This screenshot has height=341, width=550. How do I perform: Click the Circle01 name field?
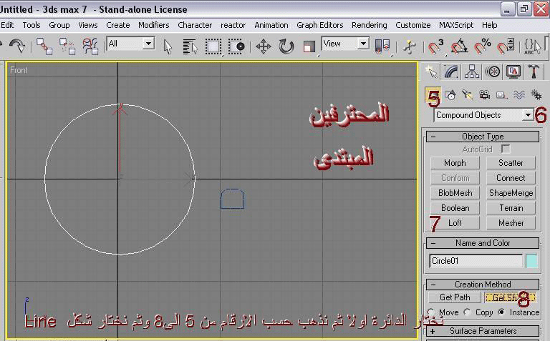tap(476, 261)
